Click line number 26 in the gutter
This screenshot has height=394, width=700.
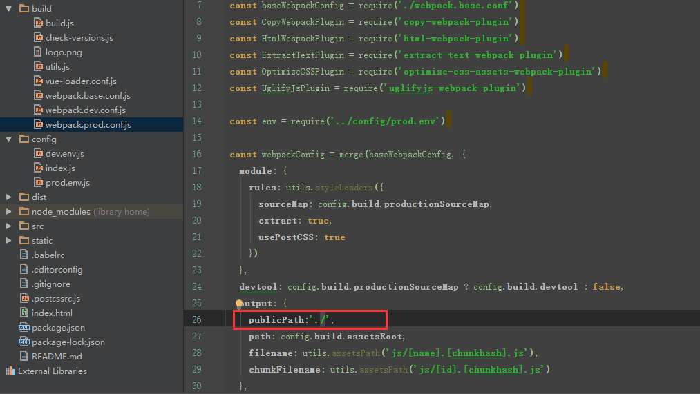click(x=197, y=319)
